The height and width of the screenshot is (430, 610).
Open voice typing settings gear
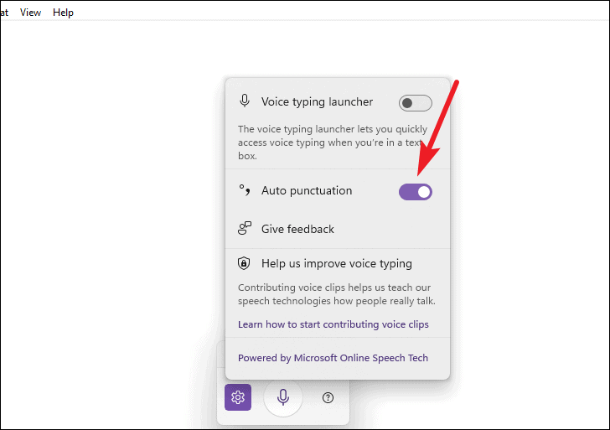tap(238, 397)
